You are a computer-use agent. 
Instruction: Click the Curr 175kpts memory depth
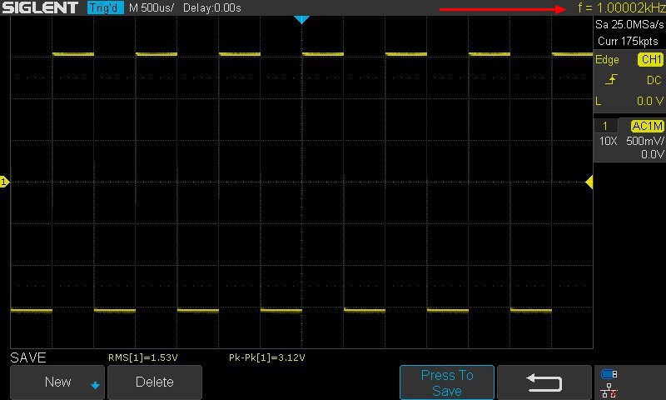pyautogui.click(x=628, y=41)
